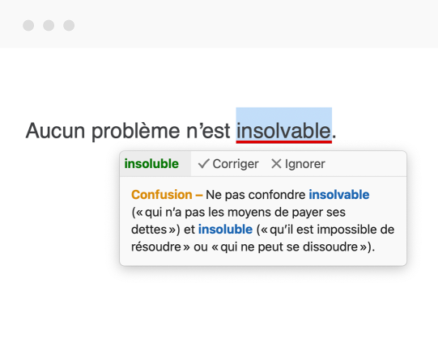Dismiss the error with Ignorer

(x=298, y=164)
